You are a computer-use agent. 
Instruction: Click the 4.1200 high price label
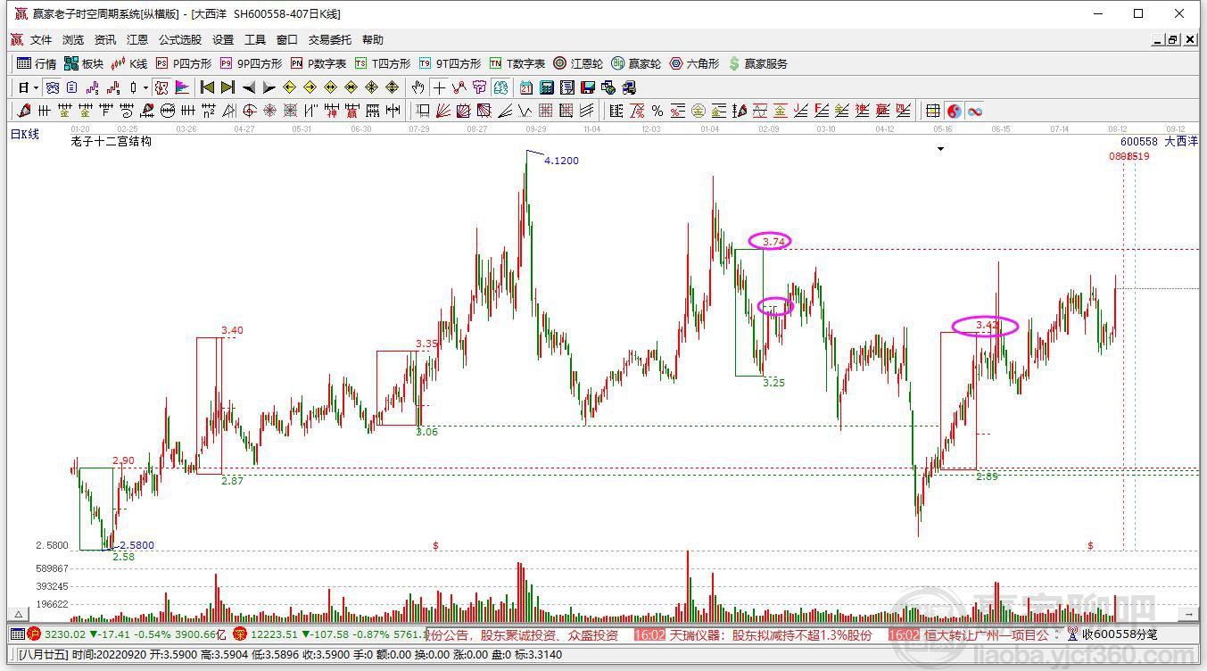coord(561,161)
